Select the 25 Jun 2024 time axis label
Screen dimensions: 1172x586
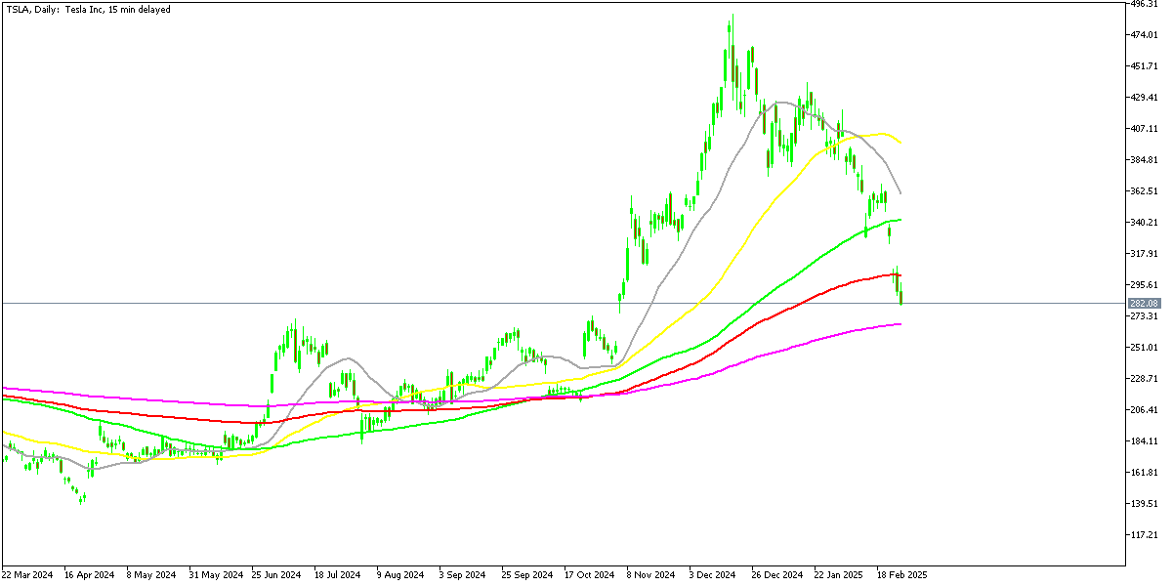(x=277, y=575)
